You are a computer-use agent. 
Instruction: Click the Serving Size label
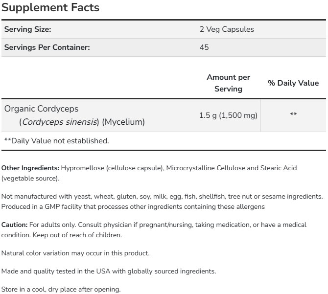[x=27, y=29]
